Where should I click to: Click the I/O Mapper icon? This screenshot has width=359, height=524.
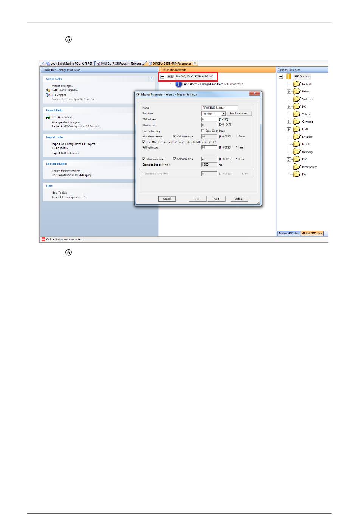(48, 95)
